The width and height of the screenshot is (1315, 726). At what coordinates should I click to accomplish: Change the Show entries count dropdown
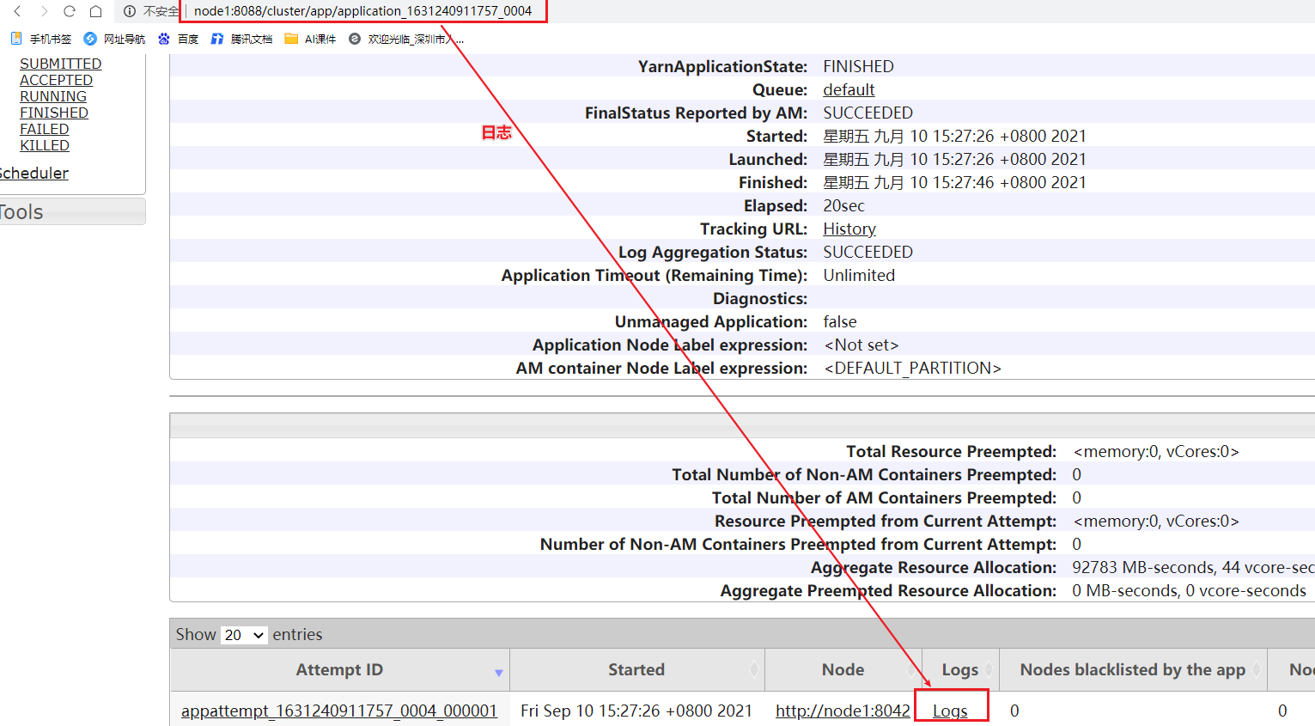(244, 635)
